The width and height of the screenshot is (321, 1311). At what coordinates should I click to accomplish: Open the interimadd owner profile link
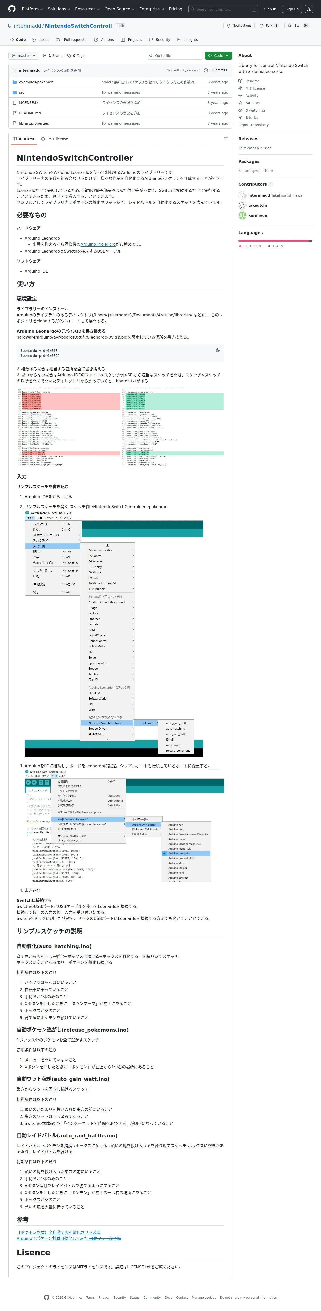27,26
